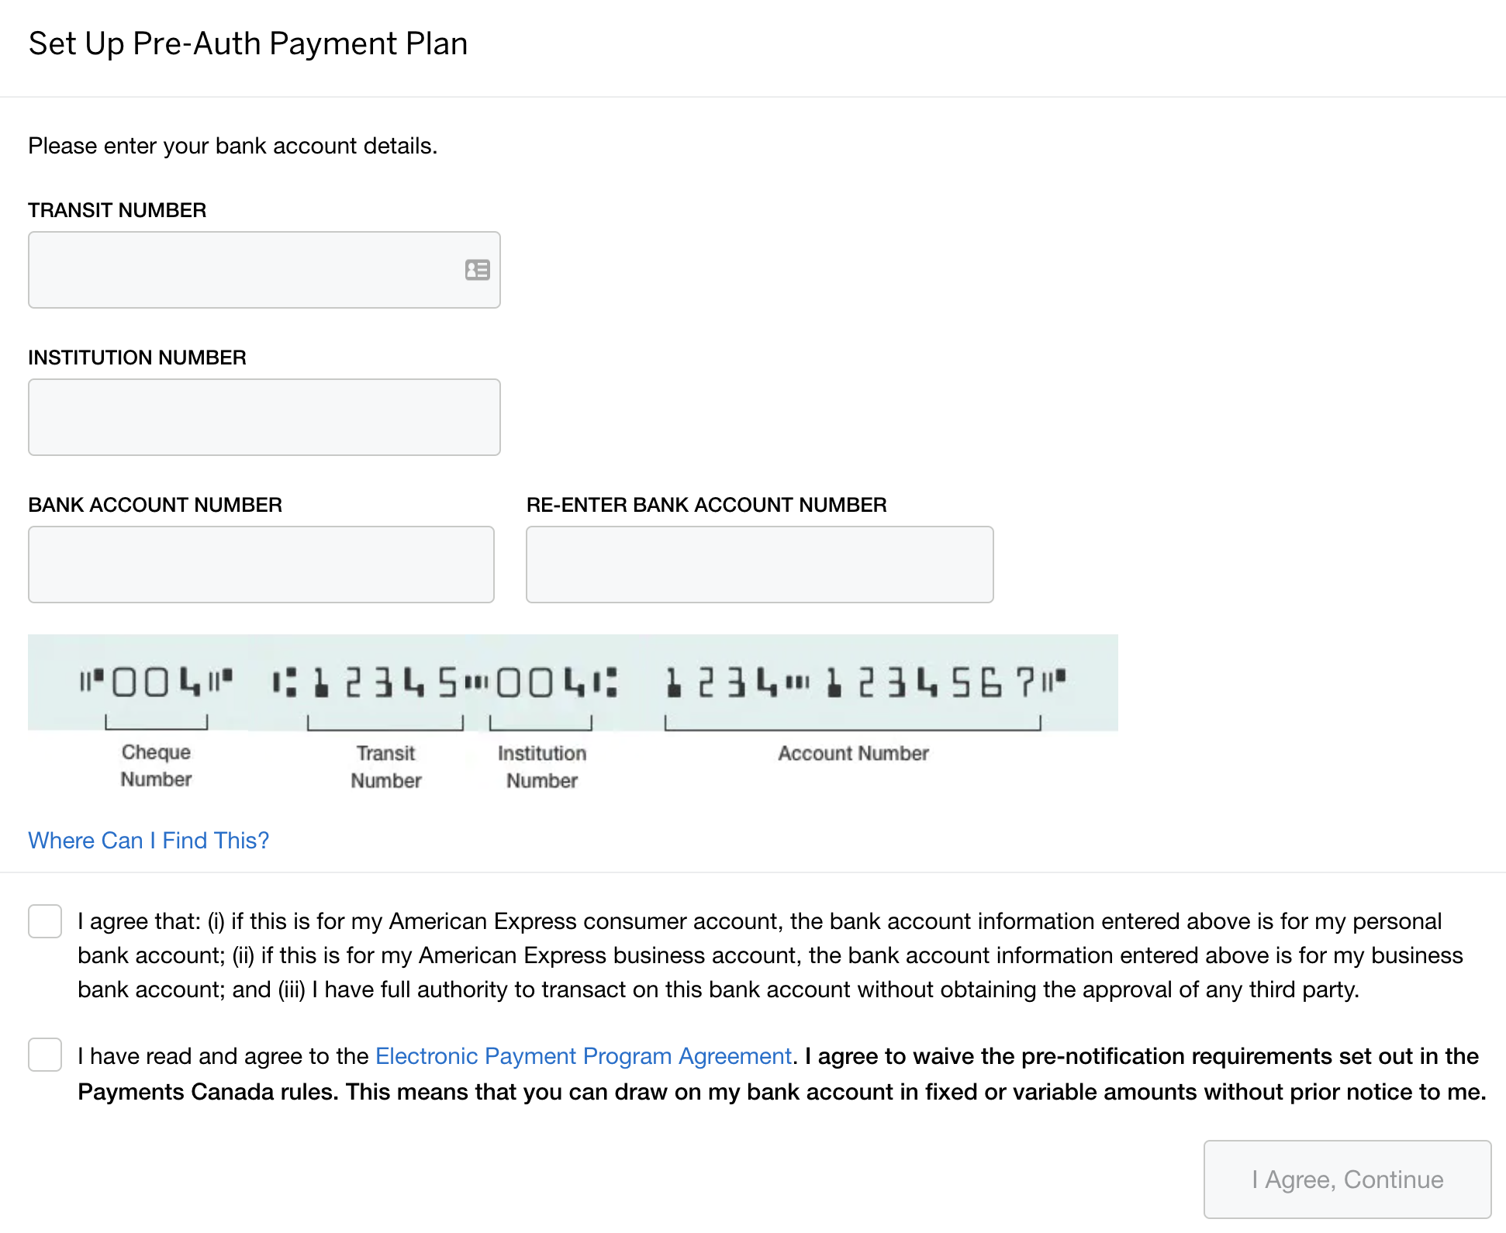The width and height of the screenshot is (1506, 1233).
Task: Click the Re-Enter Bank Account Number field
Action: click(x=758, y=564)
